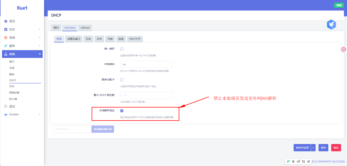This screenshot has height=166, width=347.
Task: Click the Ai icon in floating toolbar
Action: click(x=308, y=161)
